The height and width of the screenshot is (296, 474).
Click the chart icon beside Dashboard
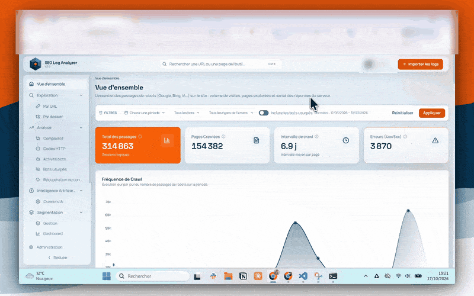[38, 233]
